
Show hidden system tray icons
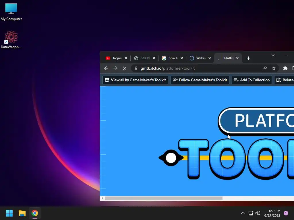243,213
